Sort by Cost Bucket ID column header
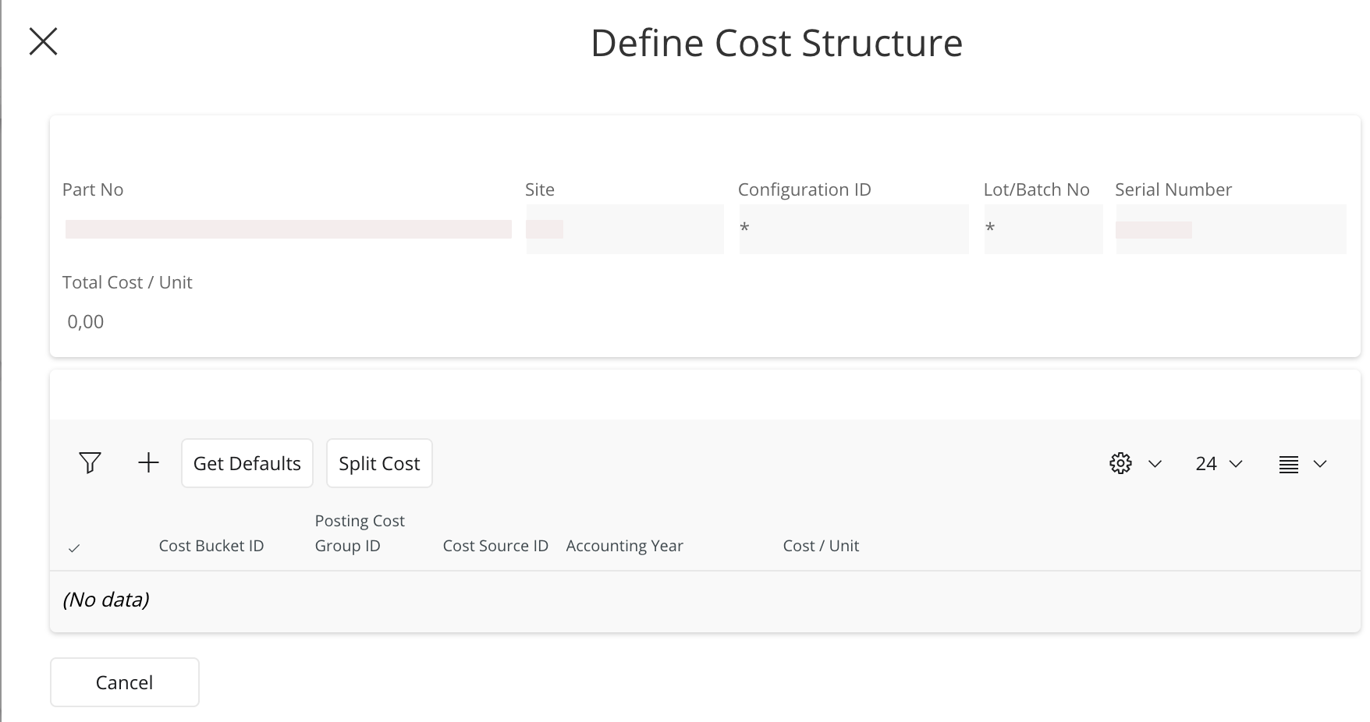Screen dimensions: 1370x722 (211, 546)
